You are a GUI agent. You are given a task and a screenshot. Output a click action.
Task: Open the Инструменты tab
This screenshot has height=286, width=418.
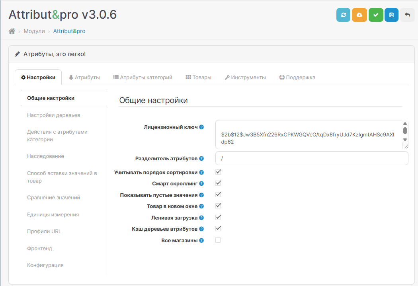245,78
